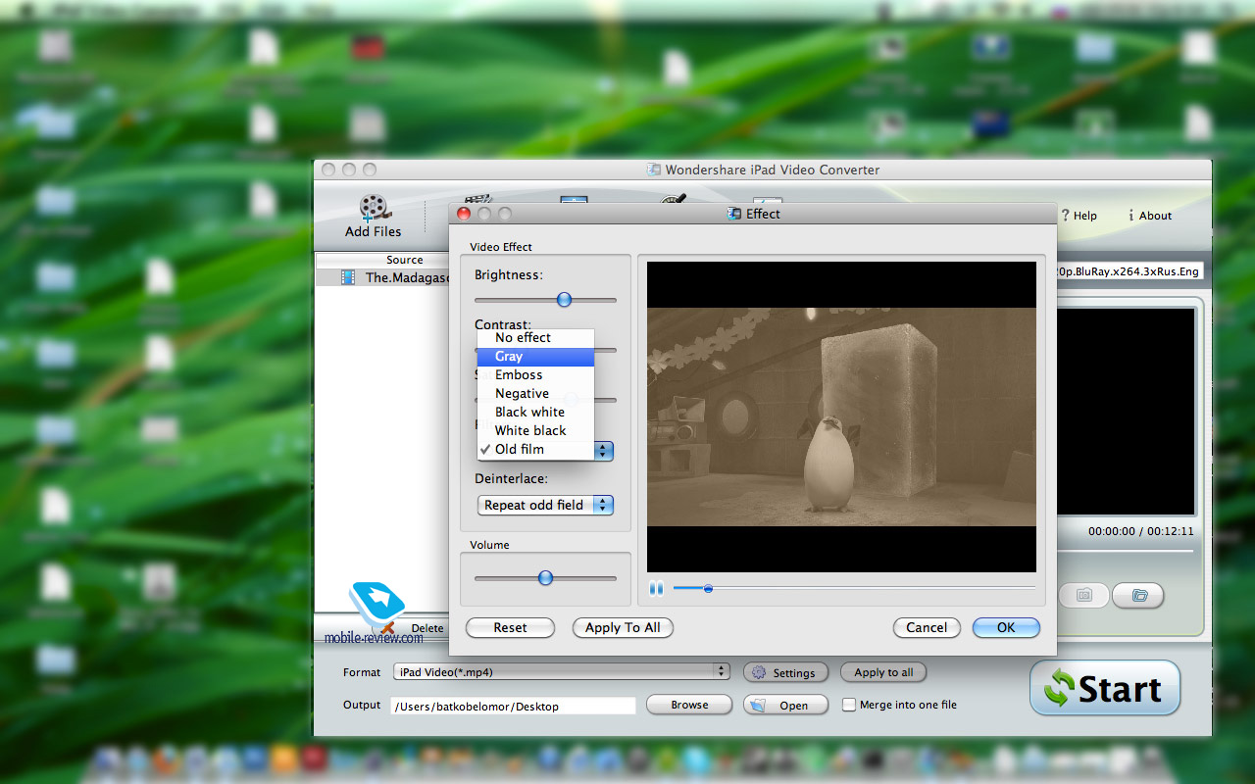Expand the Format iPad Video dropdown

tap(562, 671)
